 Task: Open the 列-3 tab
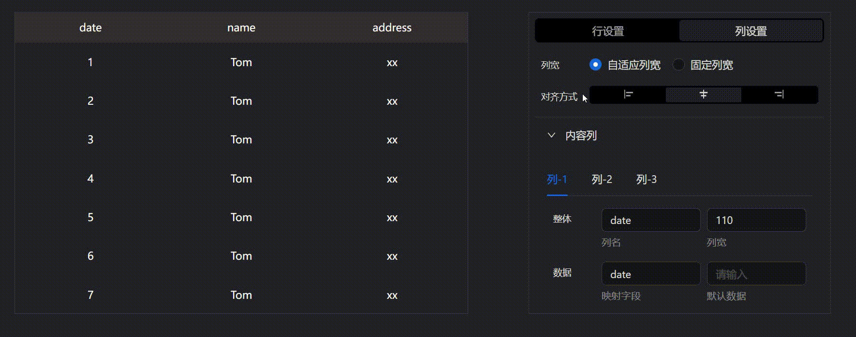(x=647, y=179)
